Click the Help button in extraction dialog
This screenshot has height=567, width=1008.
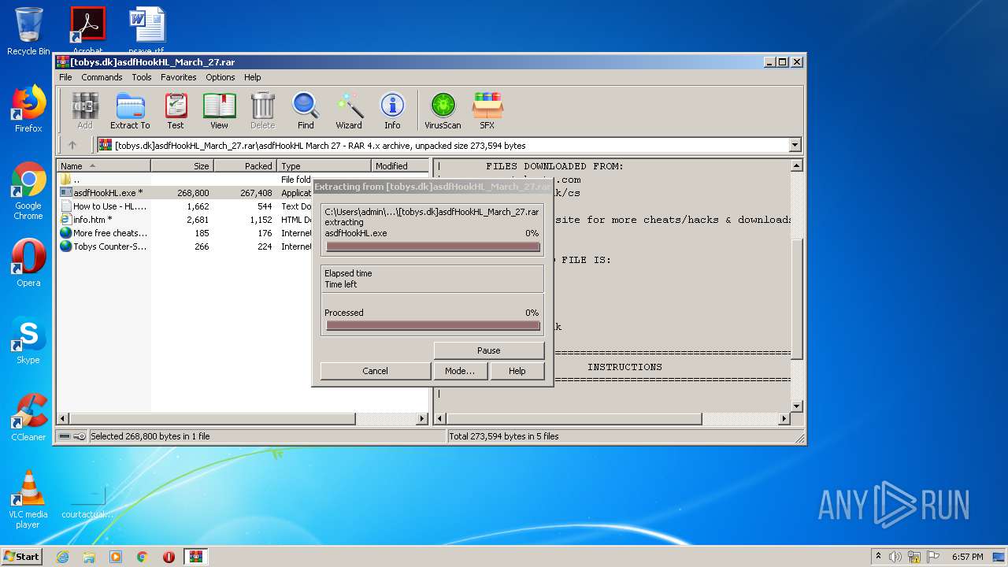coord(517,371)
